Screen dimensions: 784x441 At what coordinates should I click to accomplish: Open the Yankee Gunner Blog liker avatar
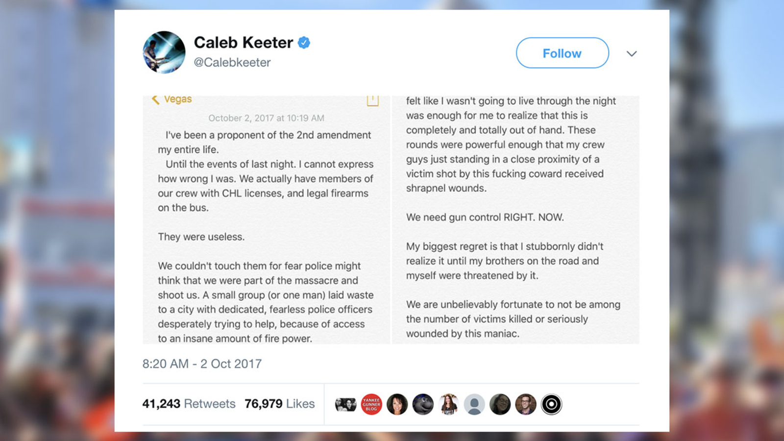click(371, 404)
